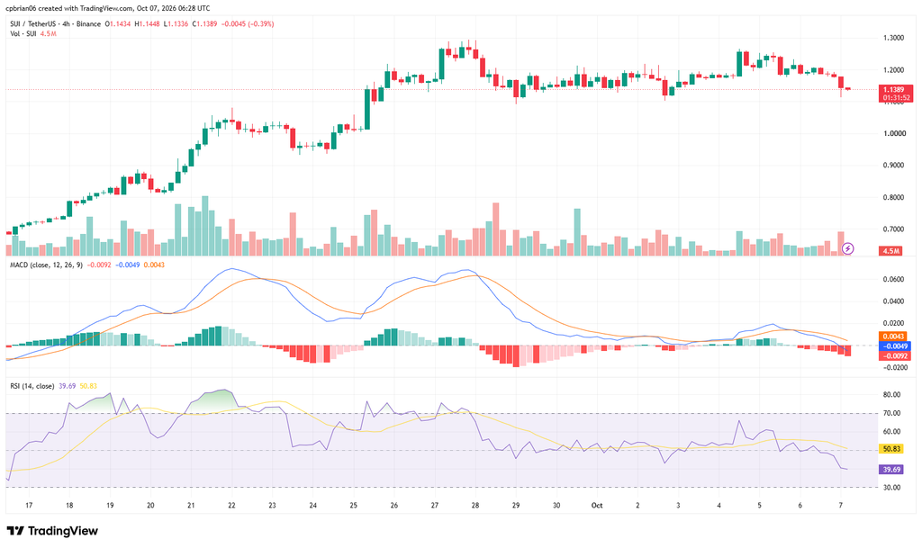Screen dimensions: 922x548
Task: Click the cpbrian06 created with TradingView.com caption
Action: tap(108, 8)
